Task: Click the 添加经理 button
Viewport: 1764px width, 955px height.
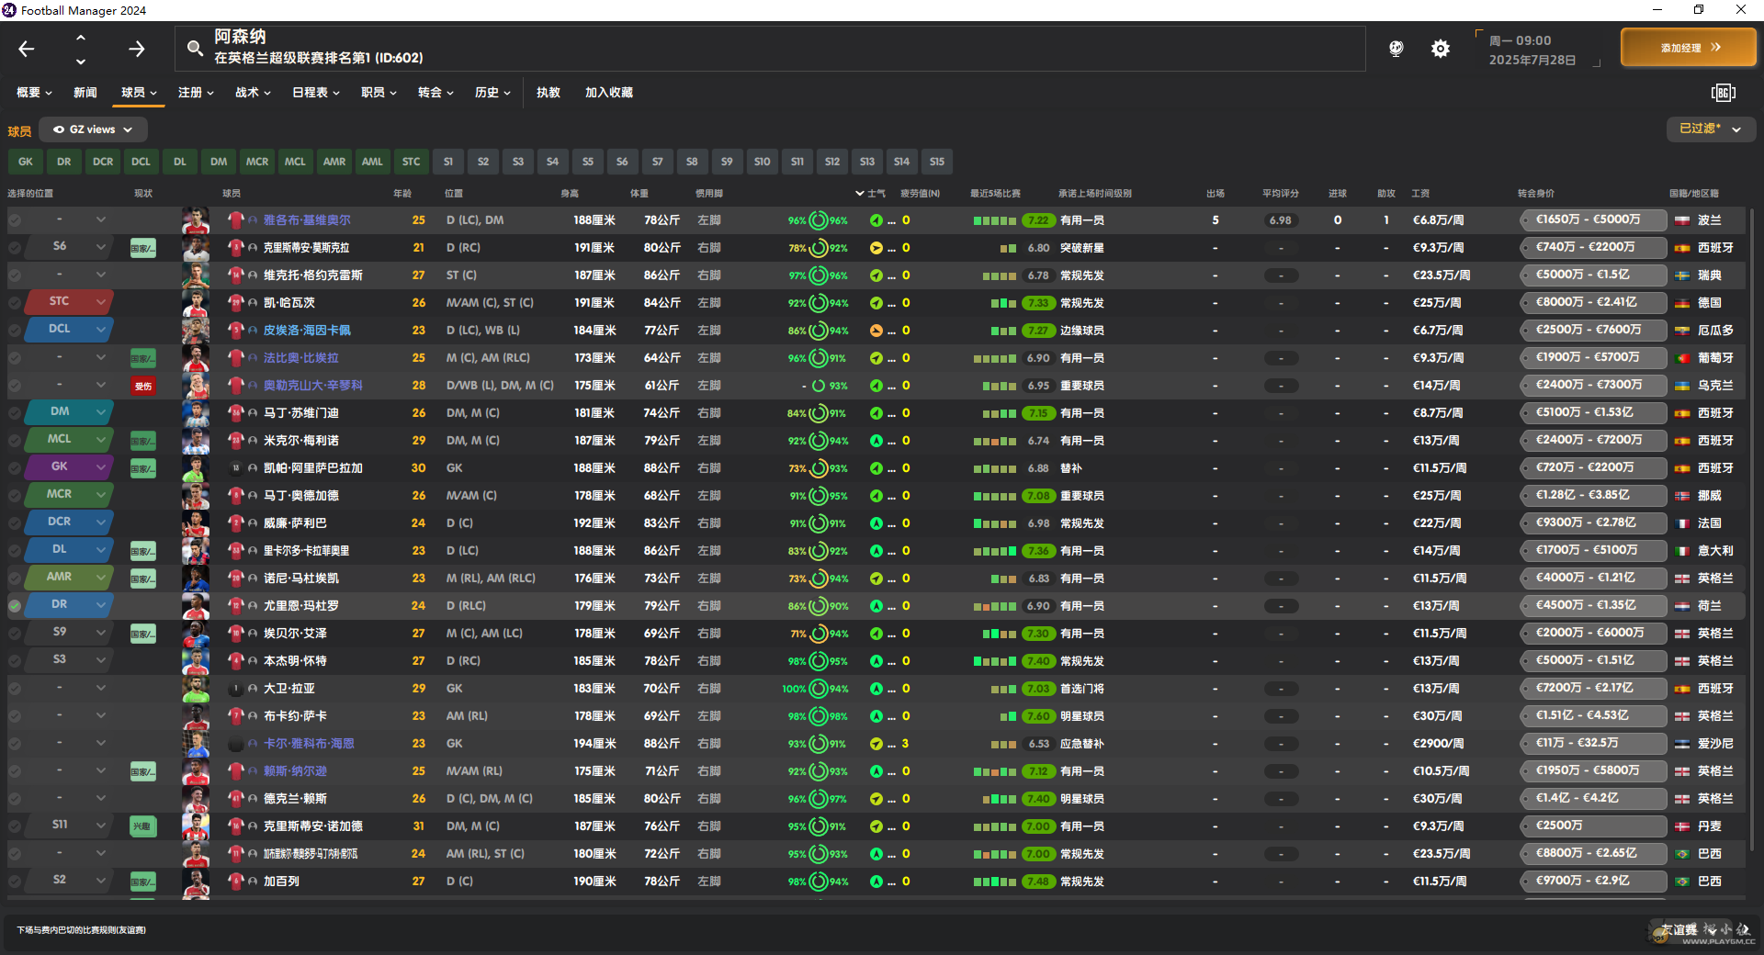Action: (1689, 48)
